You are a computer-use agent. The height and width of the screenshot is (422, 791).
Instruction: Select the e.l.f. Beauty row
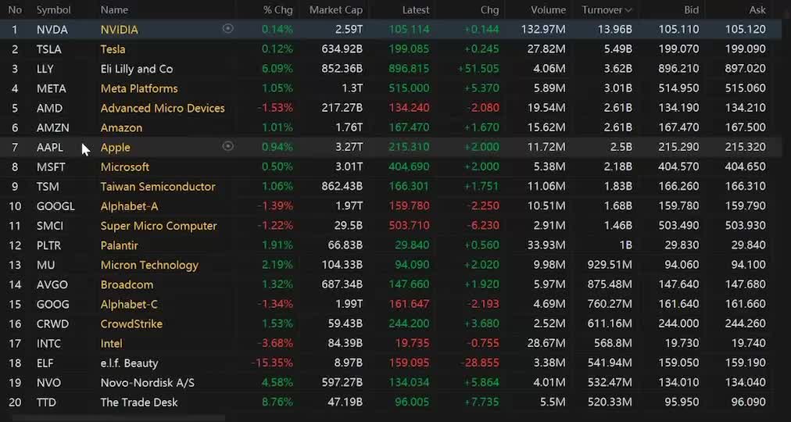[x=129, y=363]
